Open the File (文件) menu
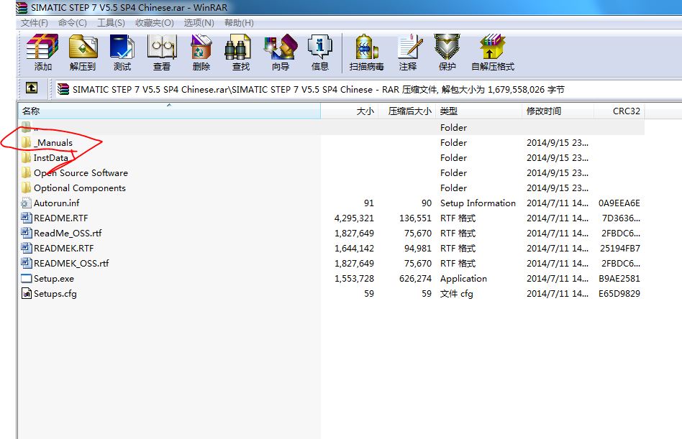 click(x=35, y=22)
